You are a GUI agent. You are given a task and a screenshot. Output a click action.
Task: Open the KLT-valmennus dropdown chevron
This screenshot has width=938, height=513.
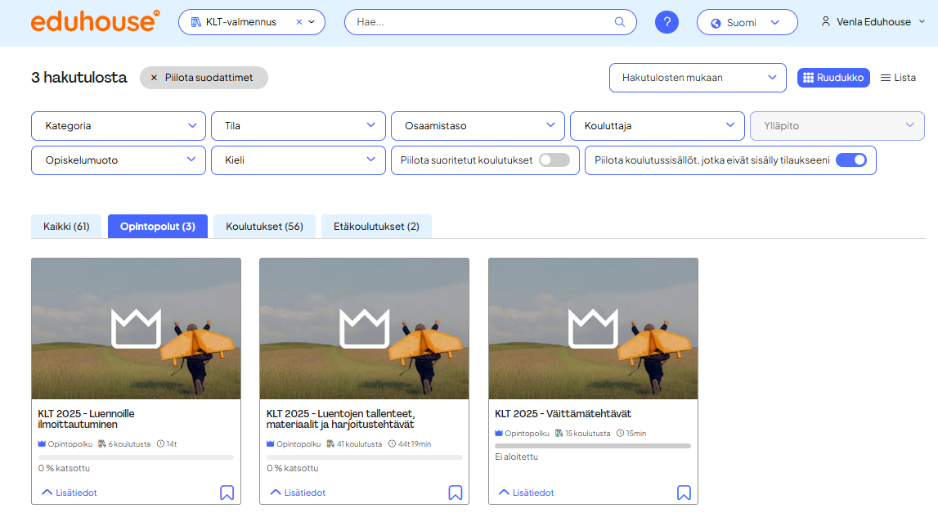point(312,22)
